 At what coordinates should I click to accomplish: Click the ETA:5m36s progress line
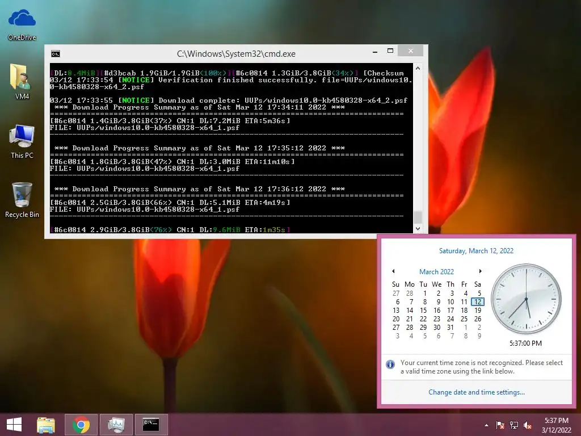point(170,121)
